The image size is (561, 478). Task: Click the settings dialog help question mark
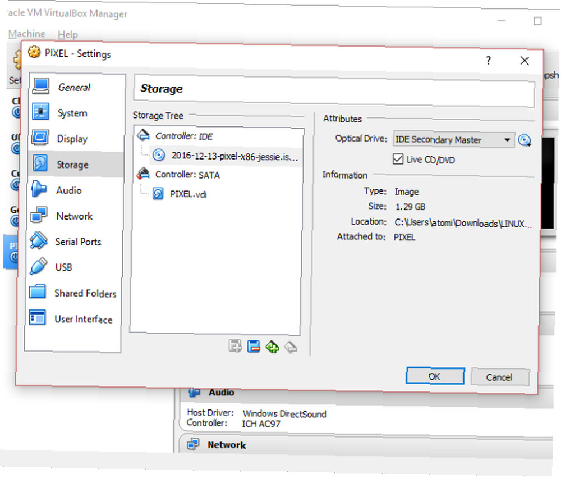coord(489,60)
